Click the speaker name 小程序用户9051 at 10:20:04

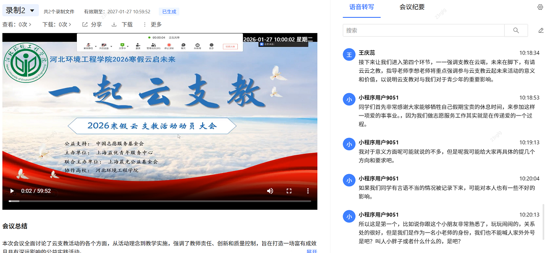[378, 179]
